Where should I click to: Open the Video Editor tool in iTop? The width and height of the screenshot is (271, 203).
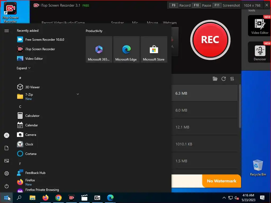(259, 26)
